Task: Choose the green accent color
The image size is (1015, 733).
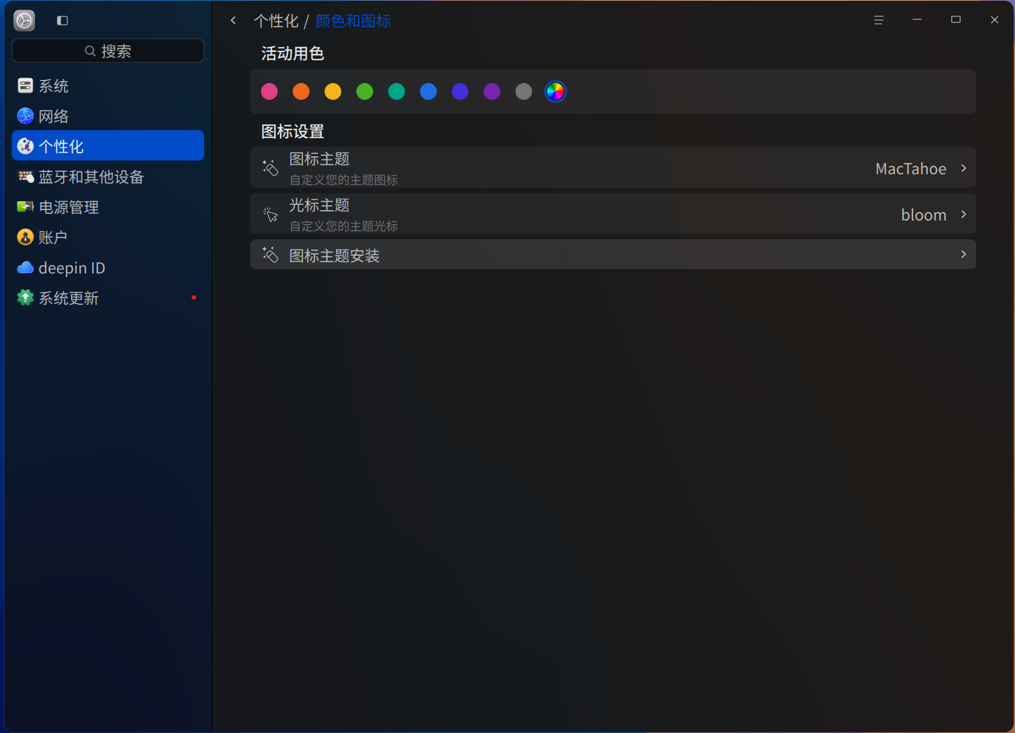Action: pos(365,91)
